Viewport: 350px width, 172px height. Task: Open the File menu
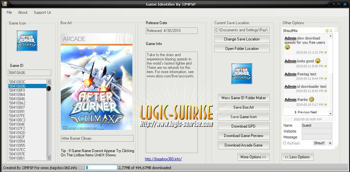click(x=9, y=12)
